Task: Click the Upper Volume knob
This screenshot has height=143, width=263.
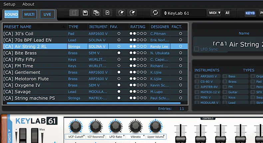Action: 155,127
